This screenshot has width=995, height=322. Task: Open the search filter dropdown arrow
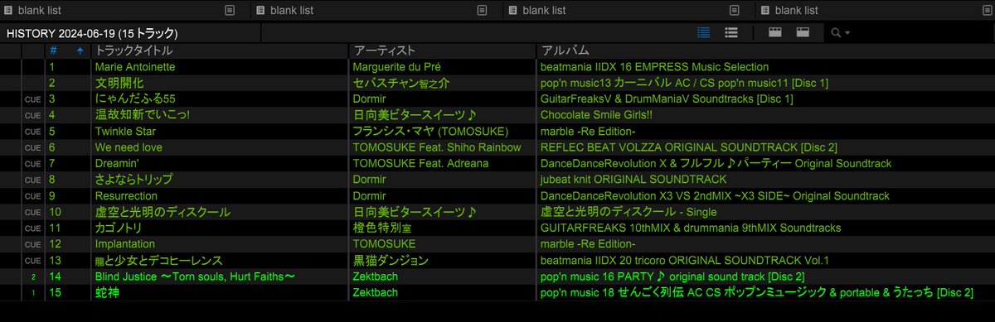(847, 34)
